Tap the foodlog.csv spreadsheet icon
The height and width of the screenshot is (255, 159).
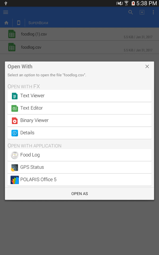(x=12, y=47)
